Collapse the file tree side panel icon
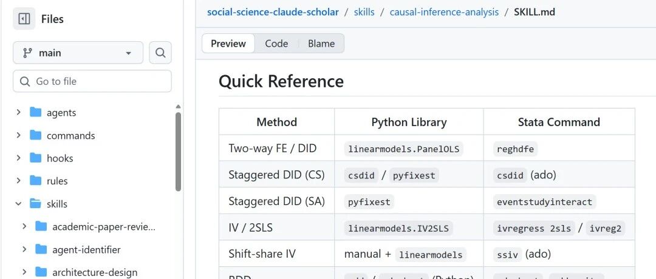Viewport: 656px width, 279px height. (24, 19)
